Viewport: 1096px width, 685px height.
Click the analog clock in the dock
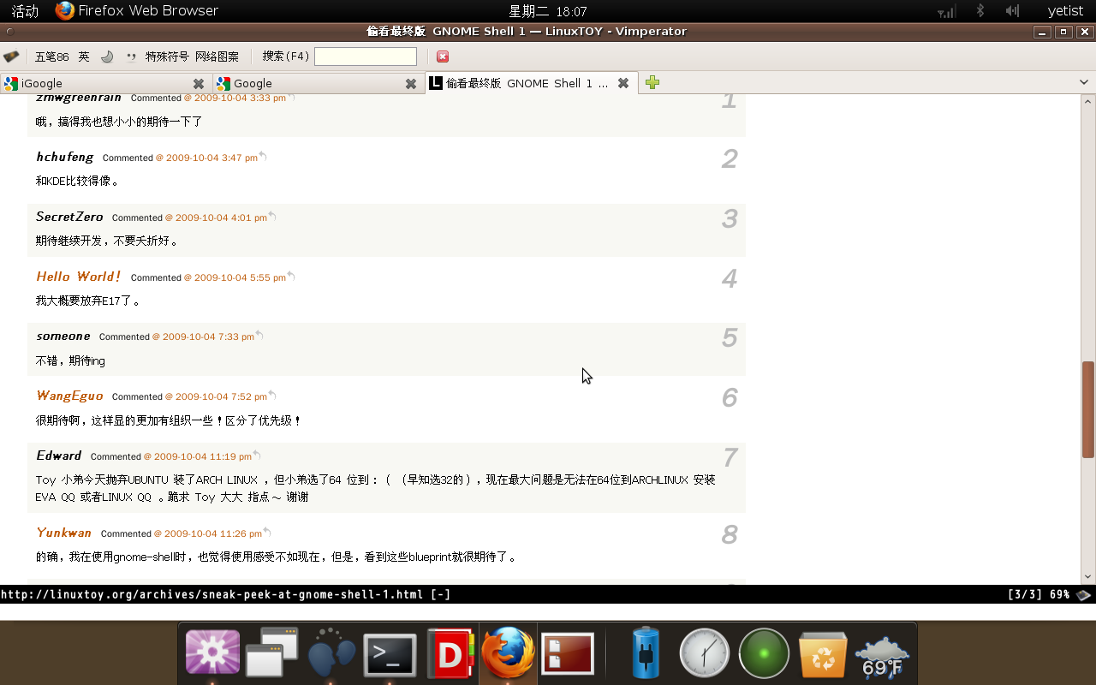pyautogui.click(x=704, y=654)
